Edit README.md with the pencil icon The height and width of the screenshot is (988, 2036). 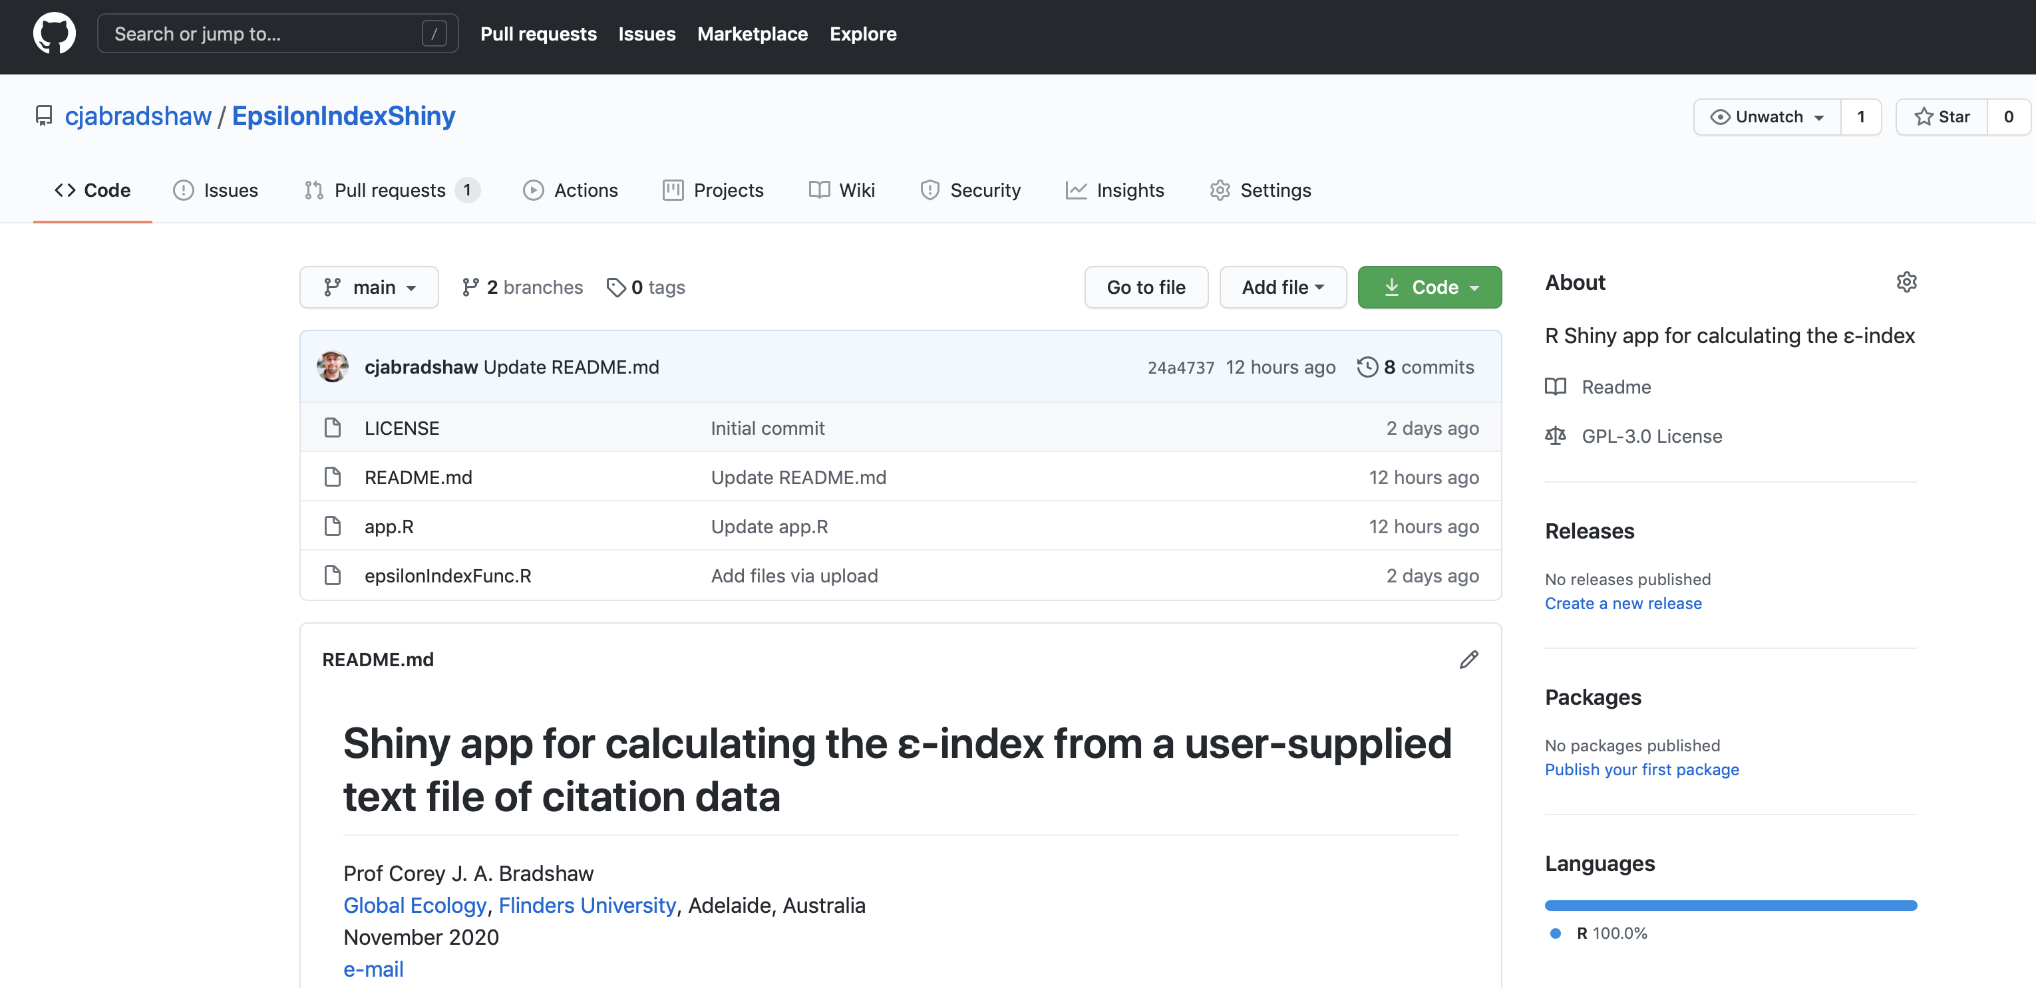(x=1468, y=660)
